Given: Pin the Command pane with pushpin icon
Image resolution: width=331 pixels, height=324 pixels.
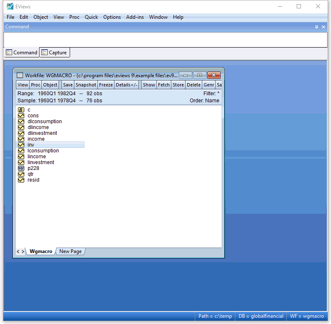Looking at the screenshot, I should [316, 27].
